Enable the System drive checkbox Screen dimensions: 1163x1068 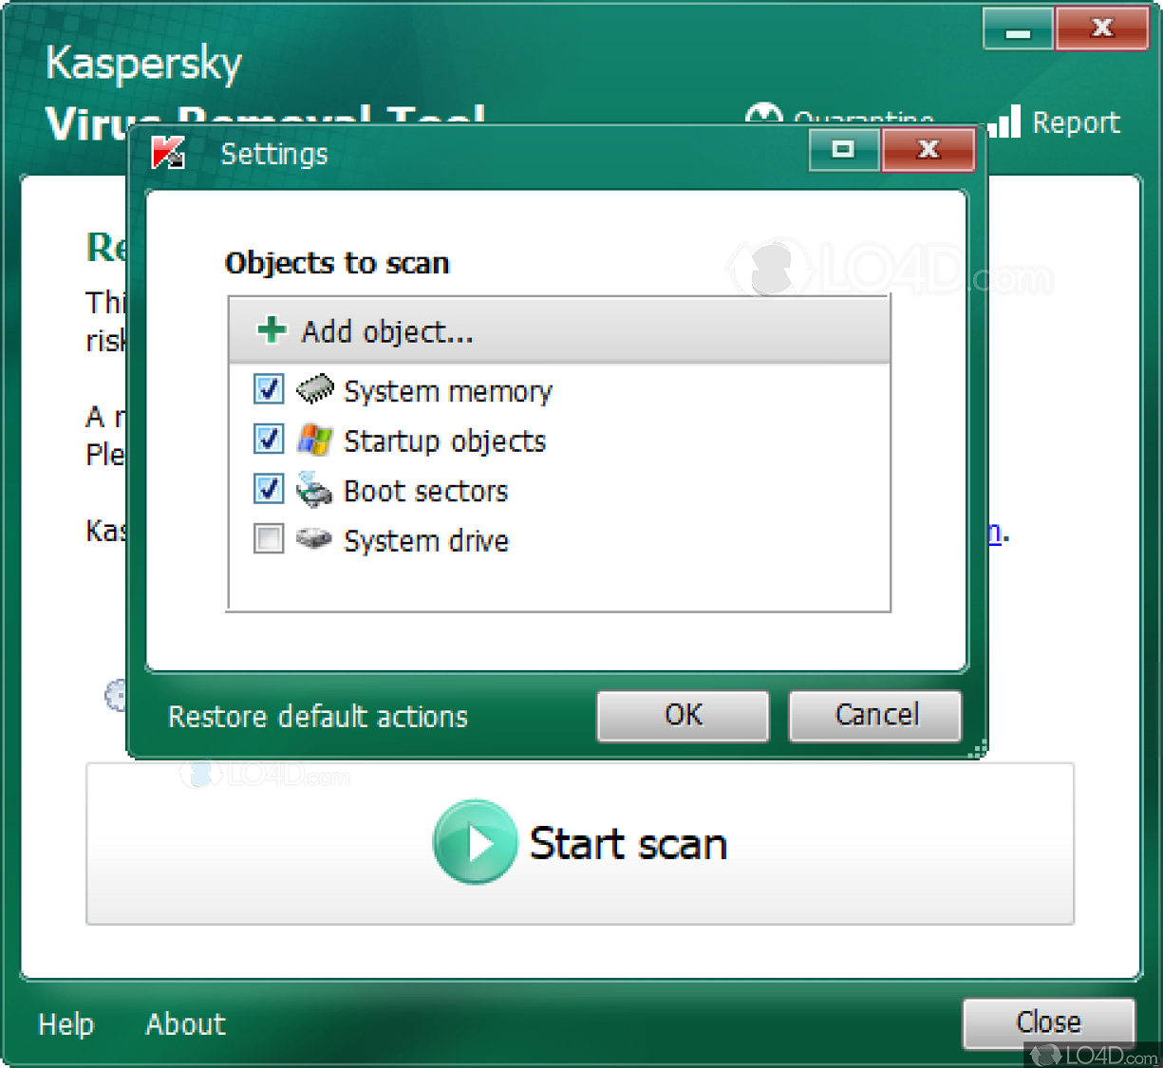pyautogui.click(x=269, y=539)
